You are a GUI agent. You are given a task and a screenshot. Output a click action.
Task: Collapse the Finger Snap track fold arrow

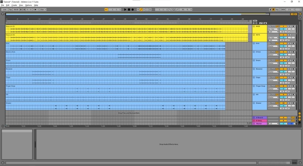(254, 86)
